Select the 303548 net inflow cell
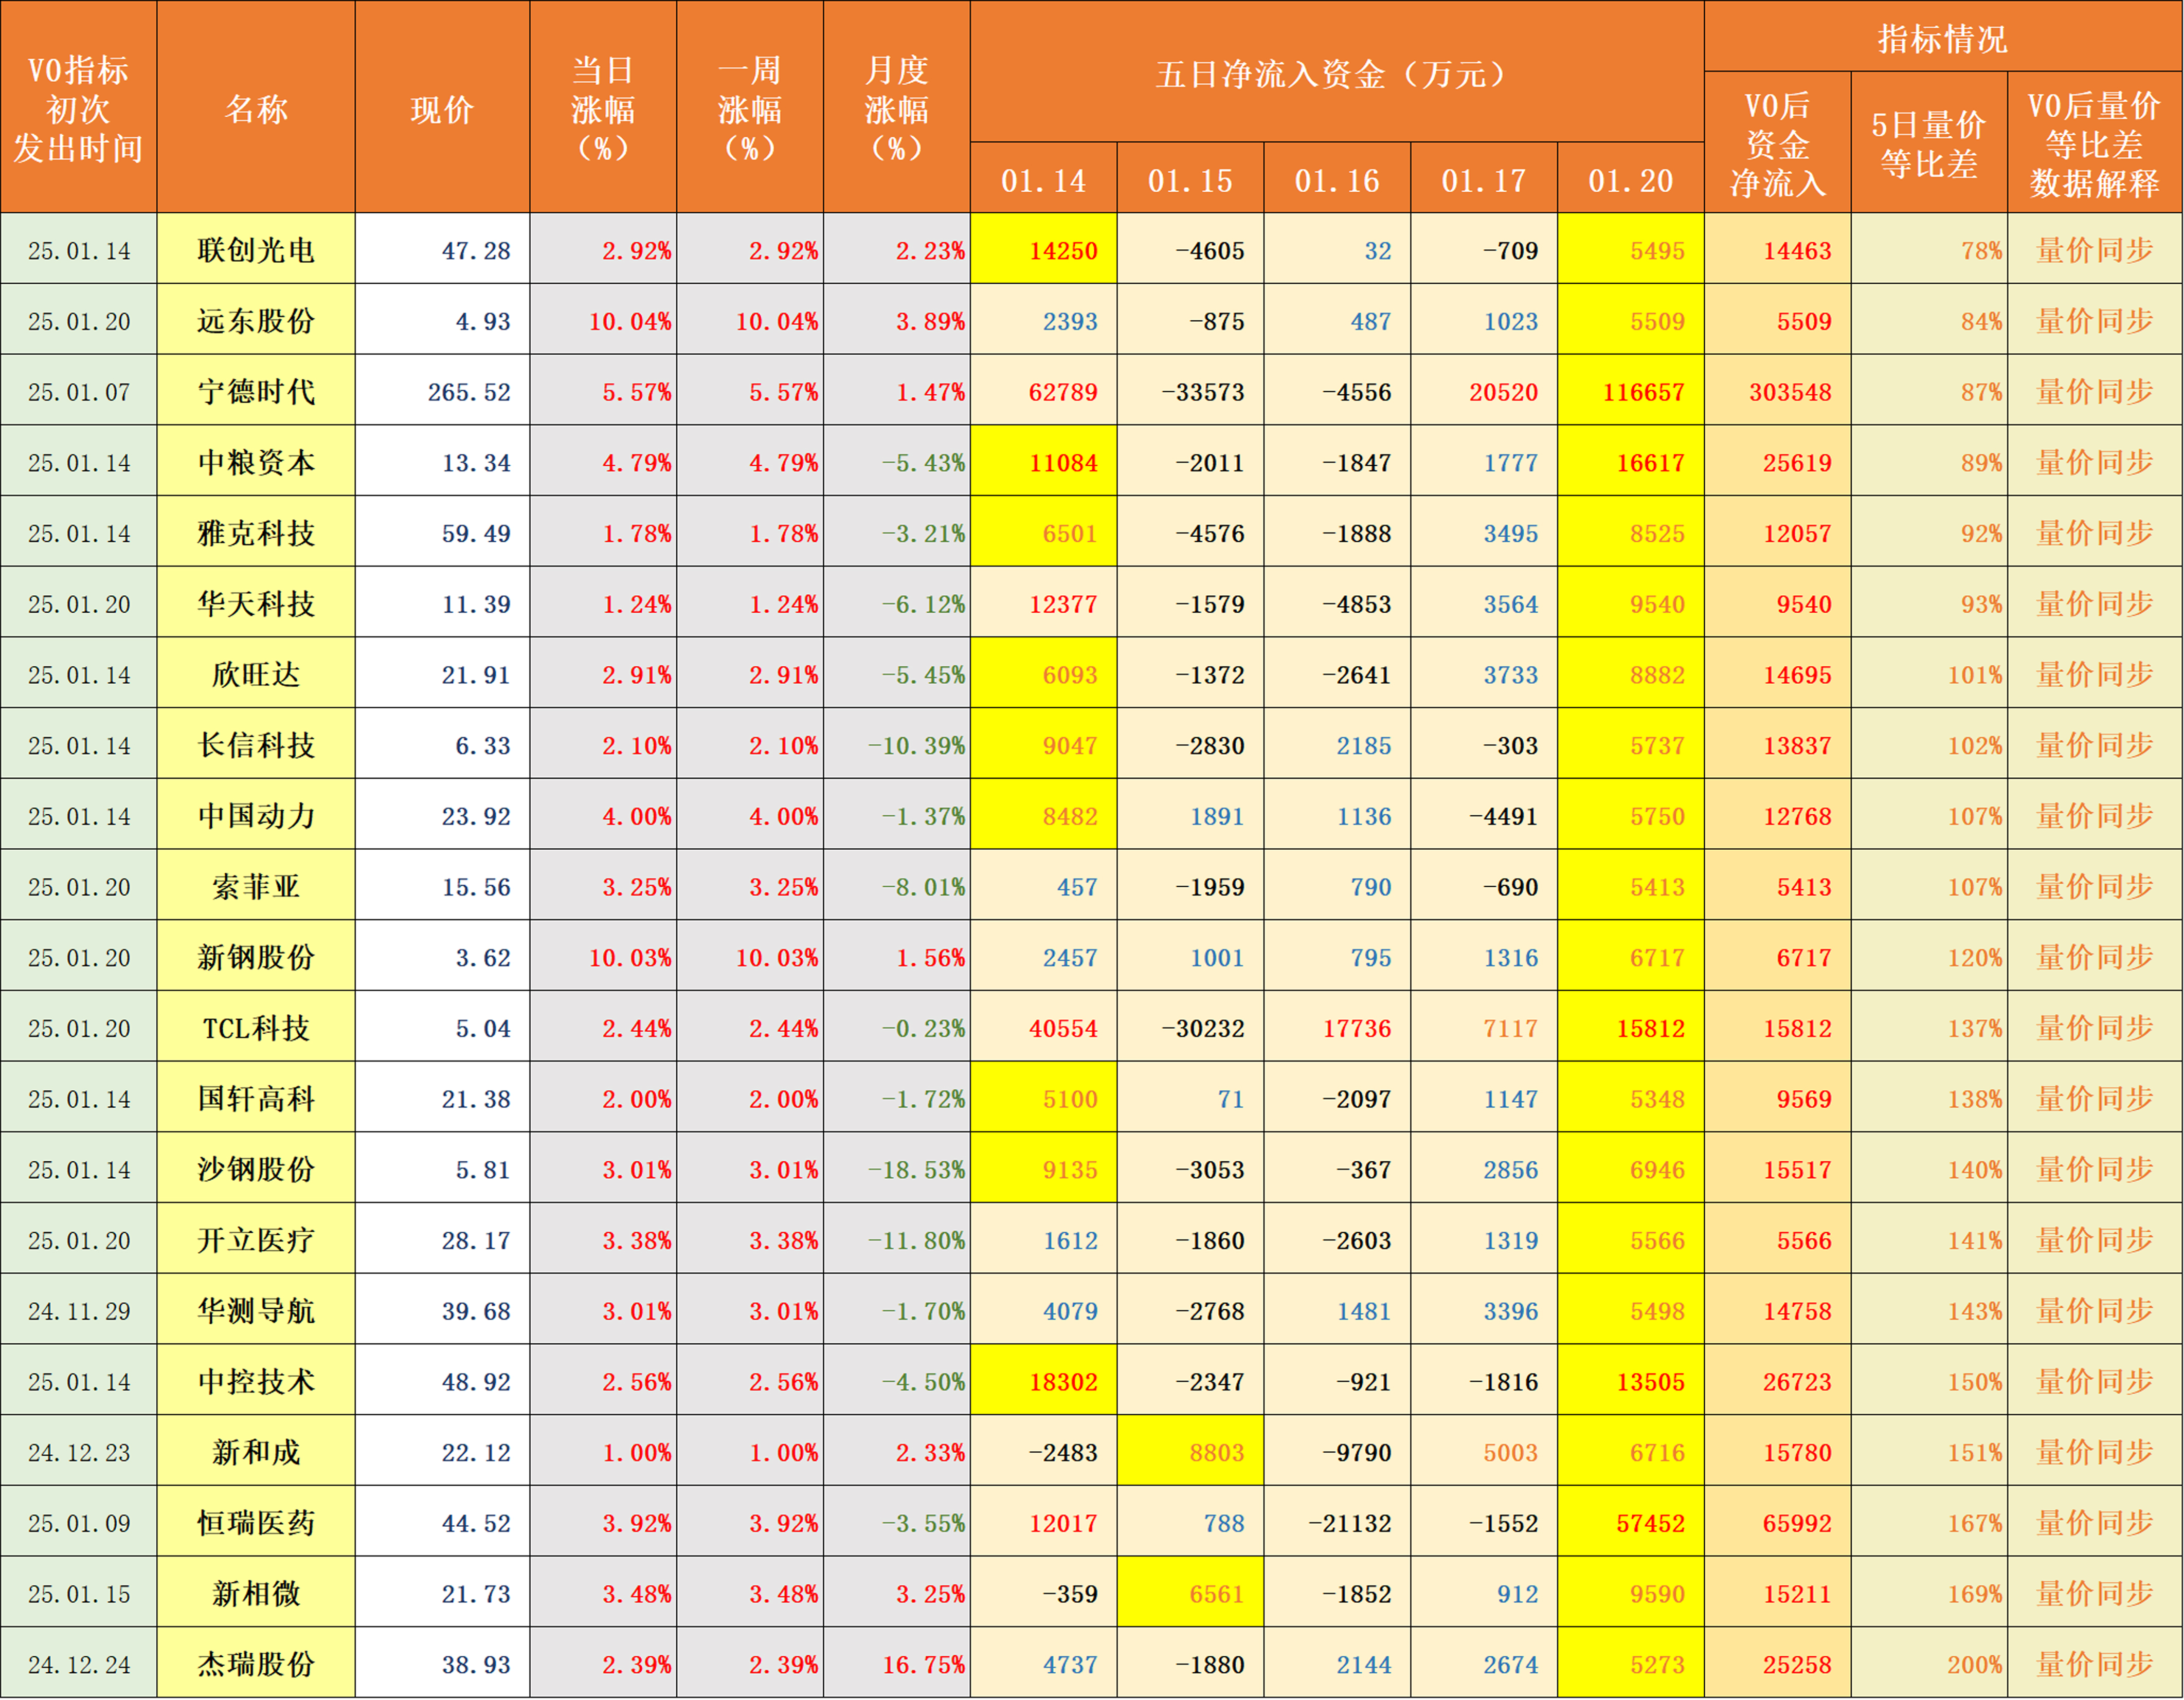 click(x=1777, y=392)
